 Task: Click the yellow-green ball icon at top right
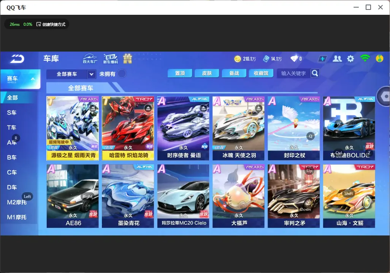click(x=380, y=58)
